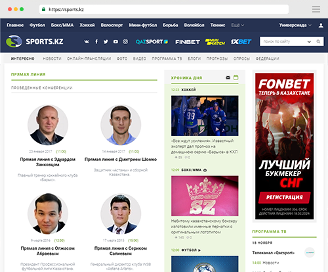Viewport: 328px width, 272px height.
Task: Switch to the Видео tab
Action: click(140, 58)
